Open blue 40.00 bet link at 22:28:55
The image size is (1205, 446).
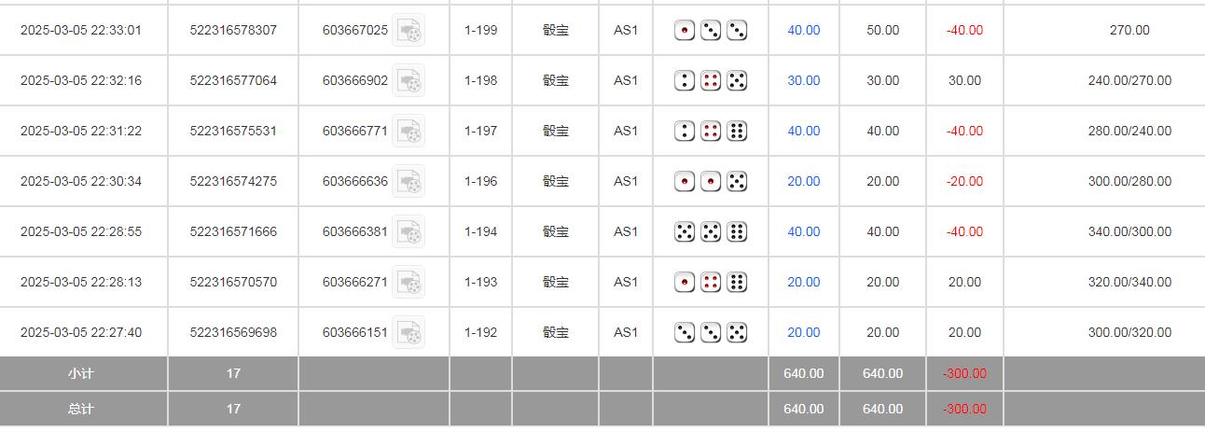pyautogui.click(x=803, y=232)
